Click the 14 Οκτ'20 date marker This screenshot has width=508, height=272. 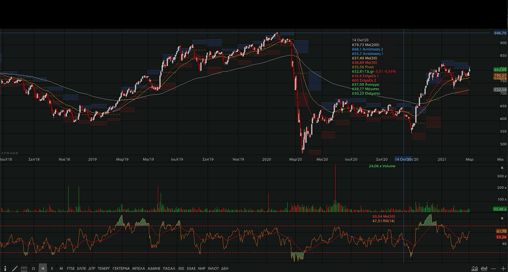(x=404, y=159)
